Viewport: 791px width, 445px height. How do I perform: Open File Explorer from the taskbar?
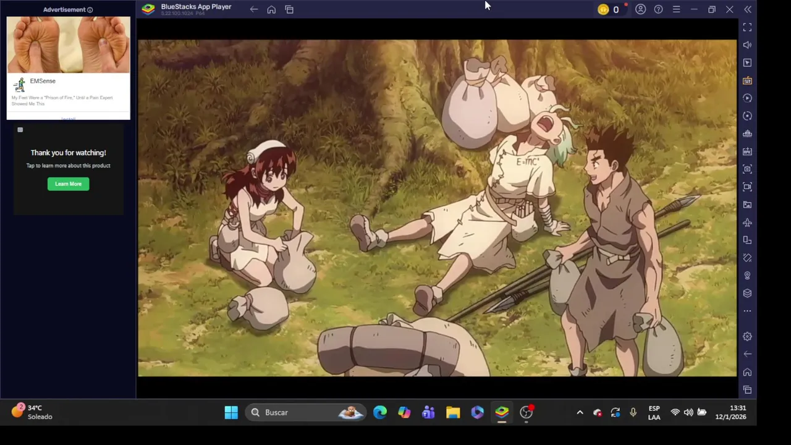453,412
